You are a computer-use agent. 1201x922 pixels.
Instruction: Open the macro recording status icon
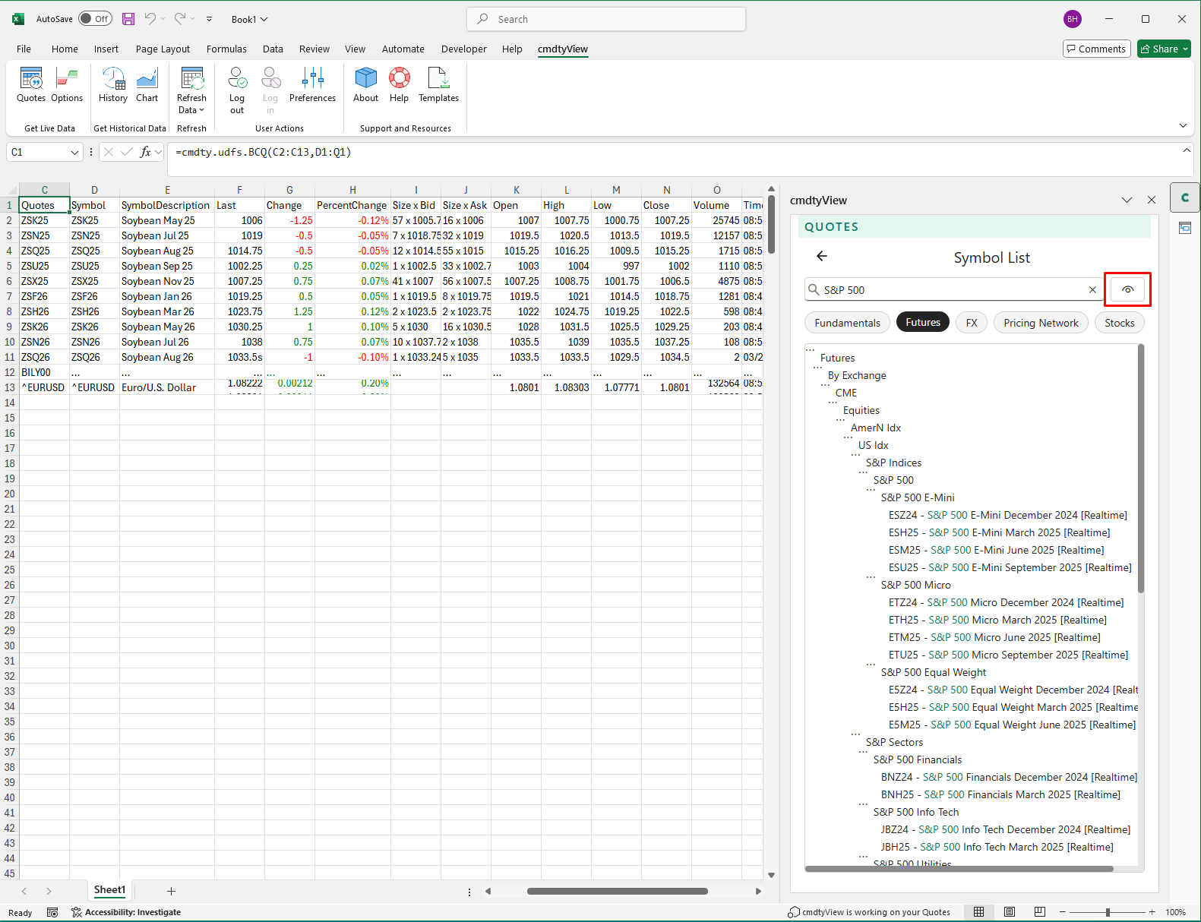tap(52, 912)
